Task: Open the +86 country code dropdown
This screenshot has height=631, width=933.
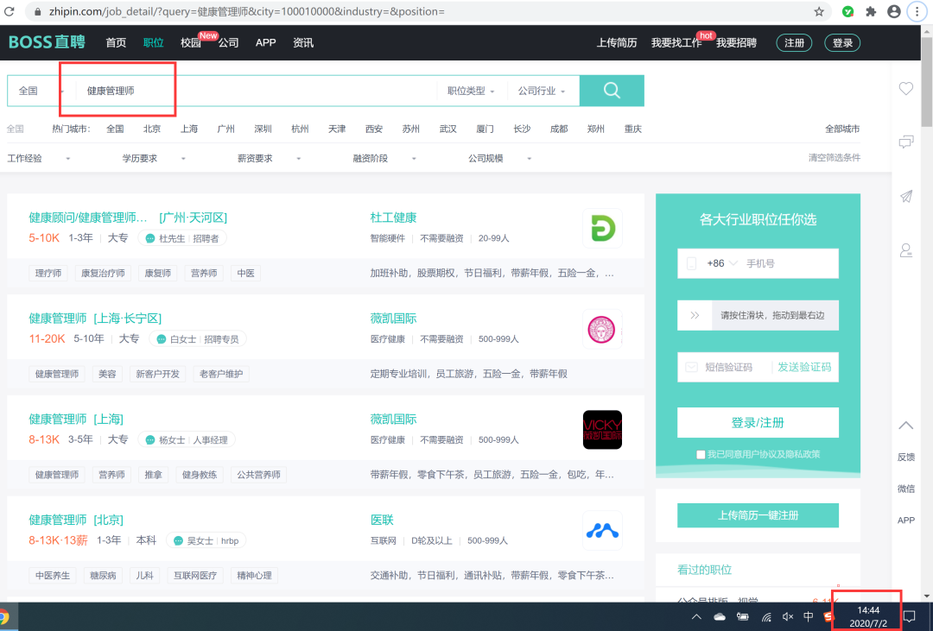Action: click(x=721, y=263)
